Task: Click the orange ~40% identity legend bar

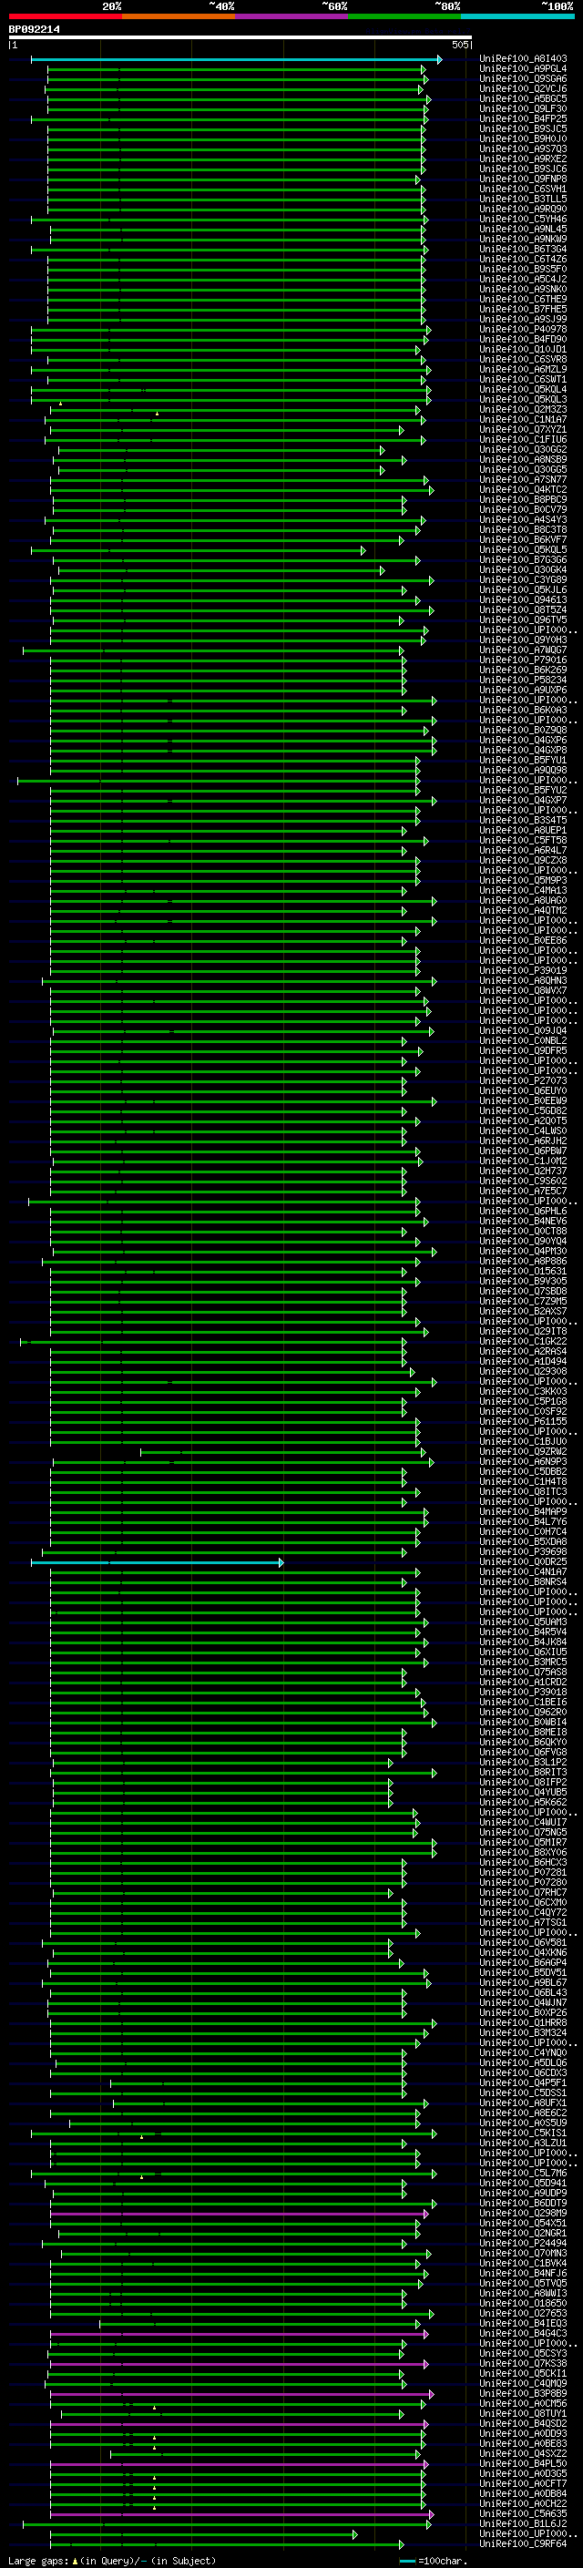Action: (x=179, y=16)
